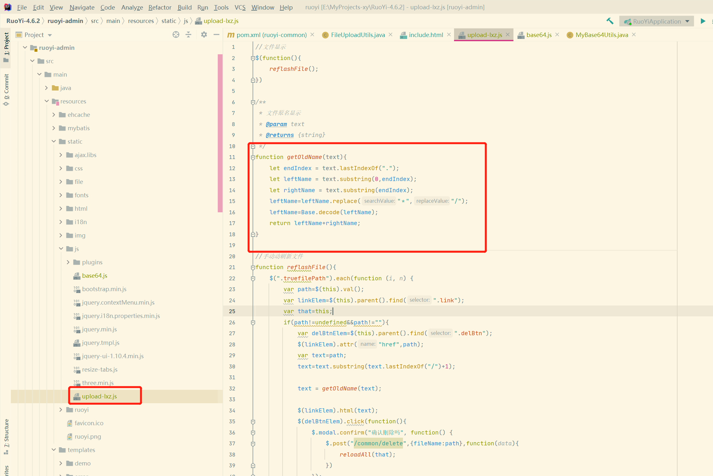Image resolution: width=713 pixels, height=476 pixels.
Task: Close the pom.xml (ruoyi-common) tab
Action: 312,34
